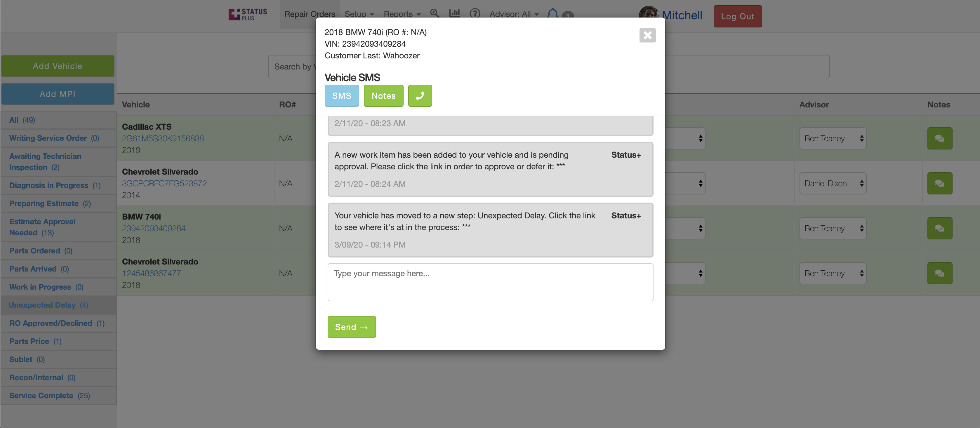Viewport: 980px width, 428px height.
Task: Click the Log Out button
Action: [x=737, y=16]
